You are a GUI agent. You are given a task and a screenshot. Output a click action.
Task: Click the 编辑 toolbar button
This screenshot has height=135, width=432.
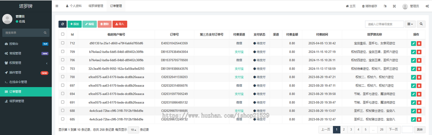(90, 24)
